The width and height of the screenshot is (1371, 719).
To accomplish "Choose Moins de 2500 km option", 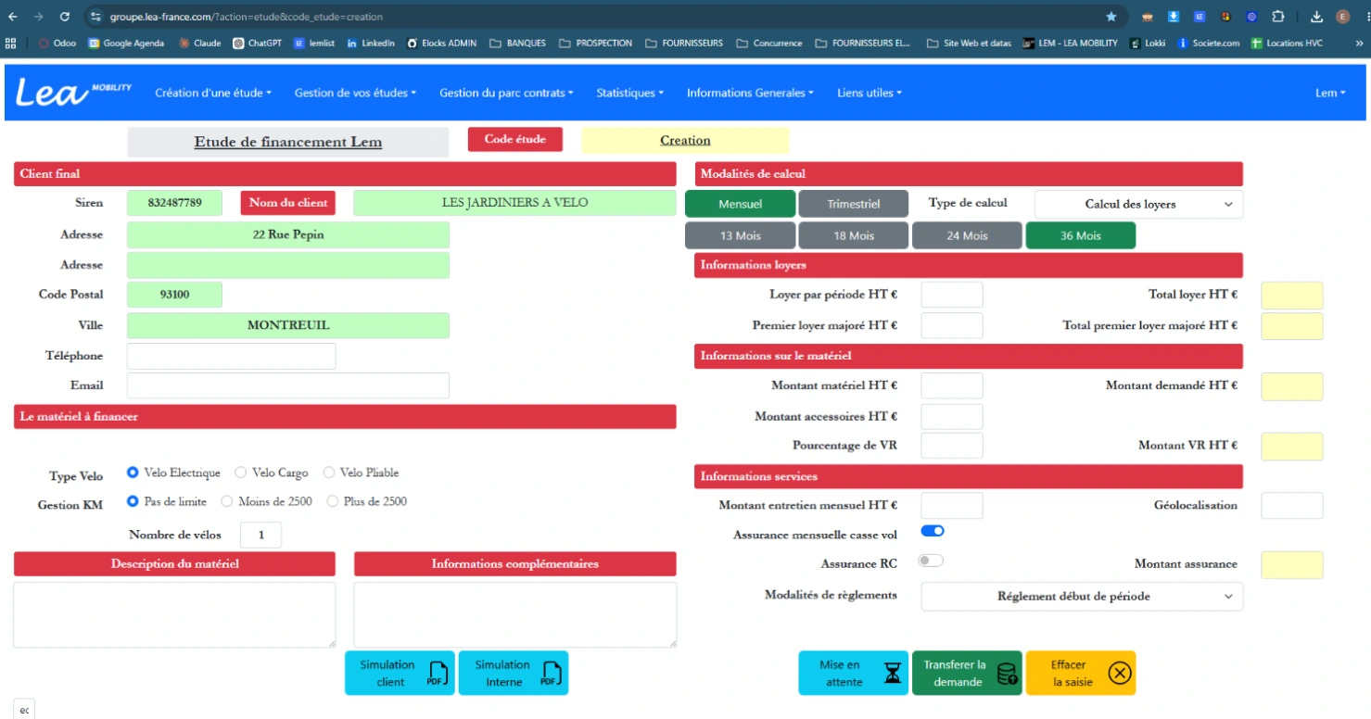I will tap(227, 501).
